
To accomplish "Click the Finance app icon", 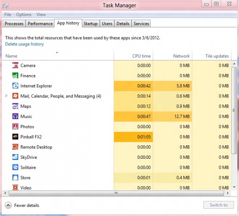I will click(x=15, y=75).
